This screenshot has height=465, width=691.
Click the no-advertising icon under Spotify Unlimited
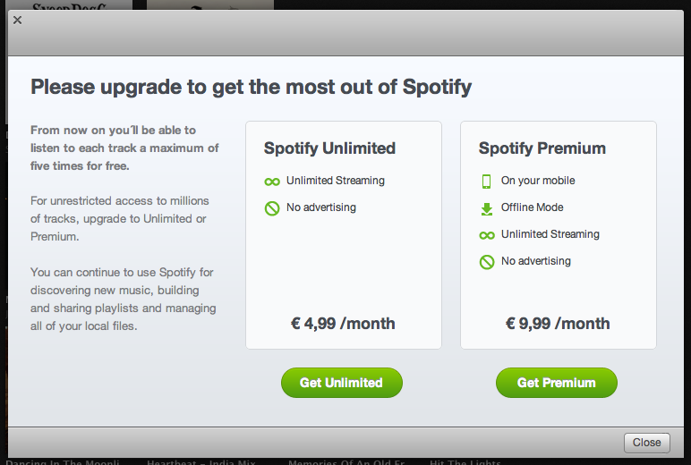pyautogui.click(x=272, y=208)
